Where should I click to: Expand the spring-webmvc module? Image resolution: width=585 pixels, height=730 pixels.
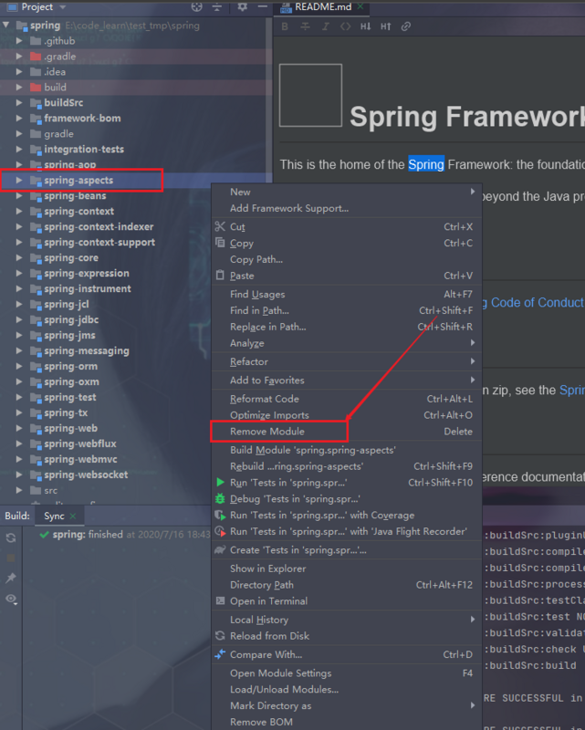19,460
